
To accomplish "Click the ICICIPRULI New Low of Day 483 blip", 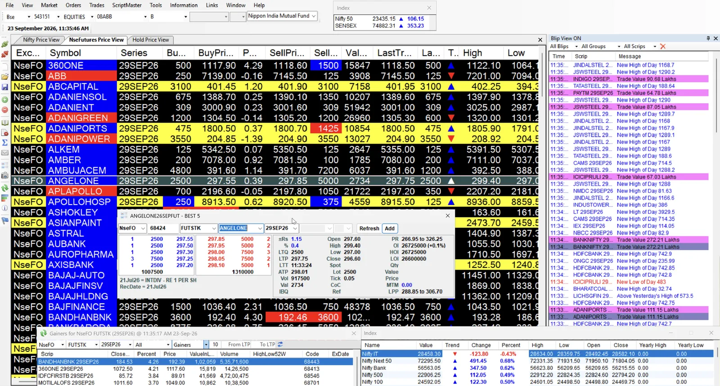I will pos(629,282).
